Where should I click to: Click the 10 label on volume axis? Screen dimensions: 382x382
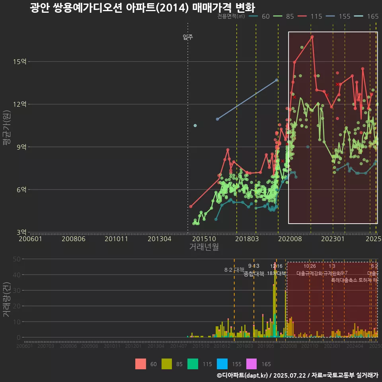pos(17,322)
